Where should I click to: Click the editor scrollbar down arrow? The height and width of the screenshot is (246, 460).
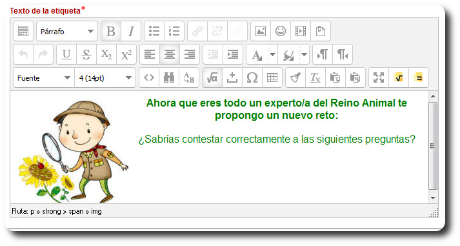click(433, 198)
